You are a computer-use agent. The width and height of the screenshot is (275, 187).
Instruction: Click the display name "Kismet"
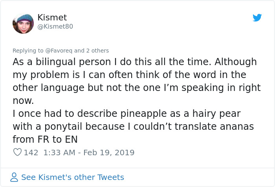pyautogui.click(x=52, y=18)
